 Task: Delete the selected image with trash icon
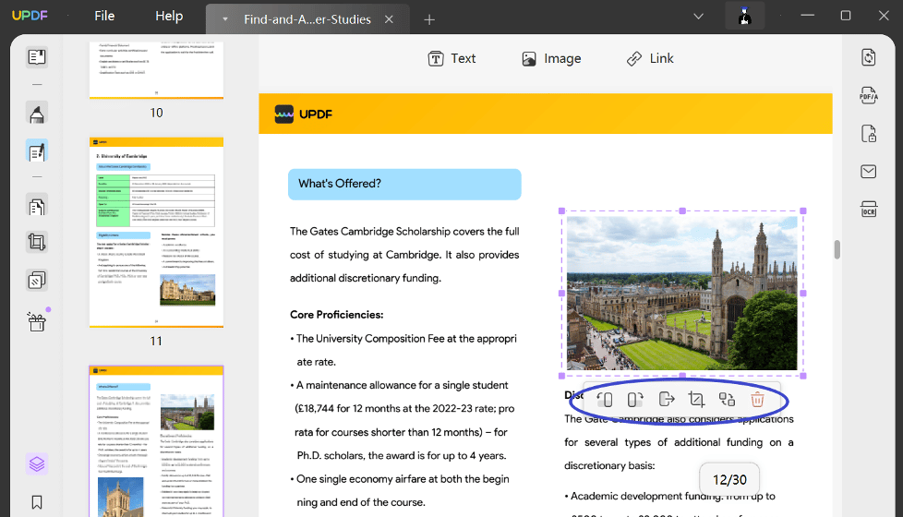click(x=757, y=399)
